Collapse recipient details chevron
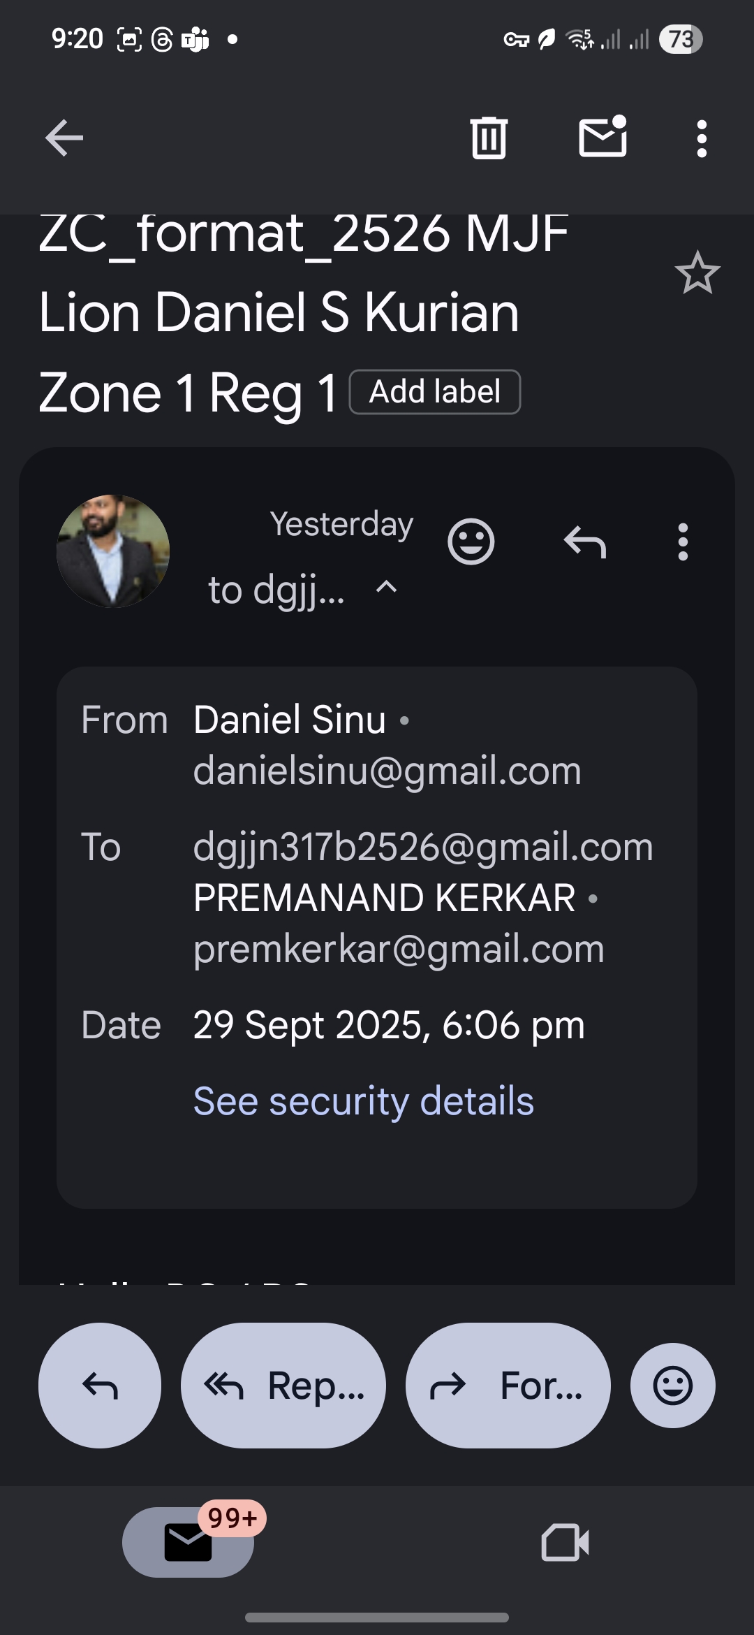Image resolution: width=754 pixels, height=1635 pixels. tap(387, 588)
